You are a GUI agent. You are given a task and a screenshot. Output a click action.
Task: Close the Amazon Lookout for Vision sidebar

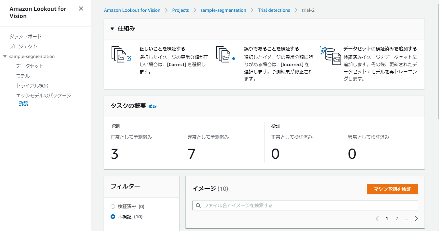pos(81,9)
